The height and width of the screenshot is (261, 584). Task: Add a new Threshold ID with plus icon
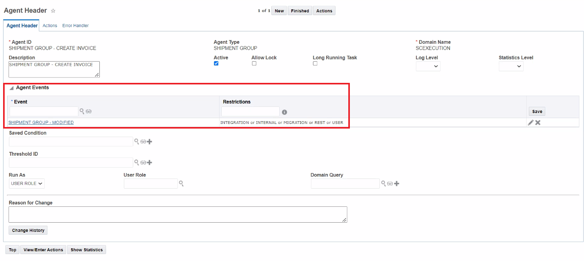(149, 163)
